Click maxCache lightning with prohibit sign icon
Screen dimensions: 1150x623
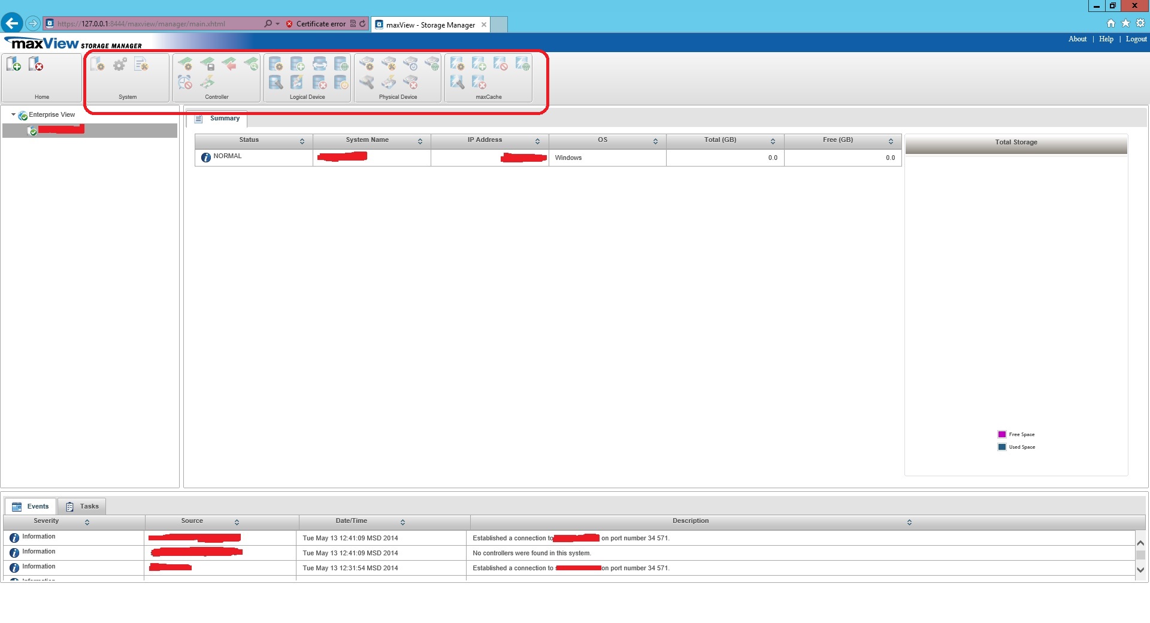click(x=501, y=64)
